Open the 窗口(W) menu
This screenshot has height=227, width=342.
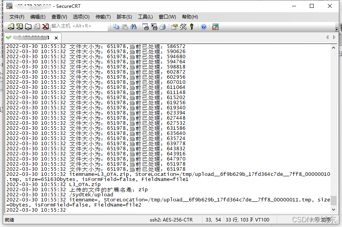click(167, 17)
